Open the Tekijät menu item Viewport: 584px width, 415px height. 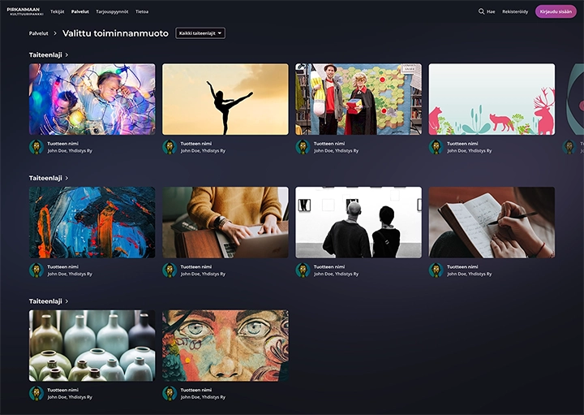pos(58,11)
